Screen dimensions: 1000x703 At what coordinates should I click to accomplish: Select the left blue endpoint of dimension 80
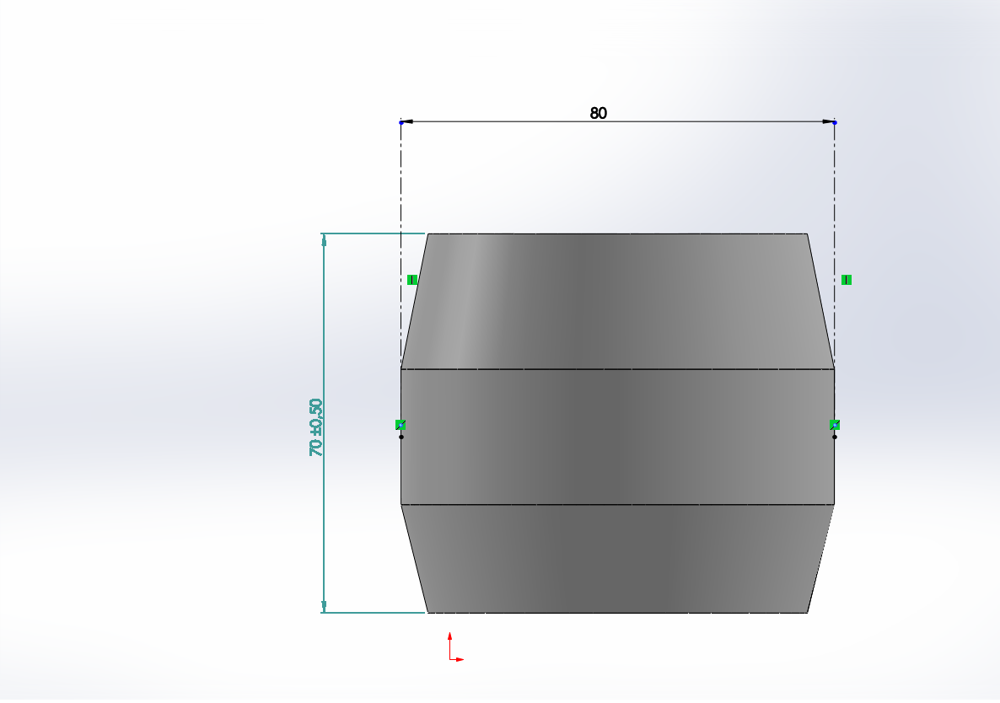click(x=401, y=122)
